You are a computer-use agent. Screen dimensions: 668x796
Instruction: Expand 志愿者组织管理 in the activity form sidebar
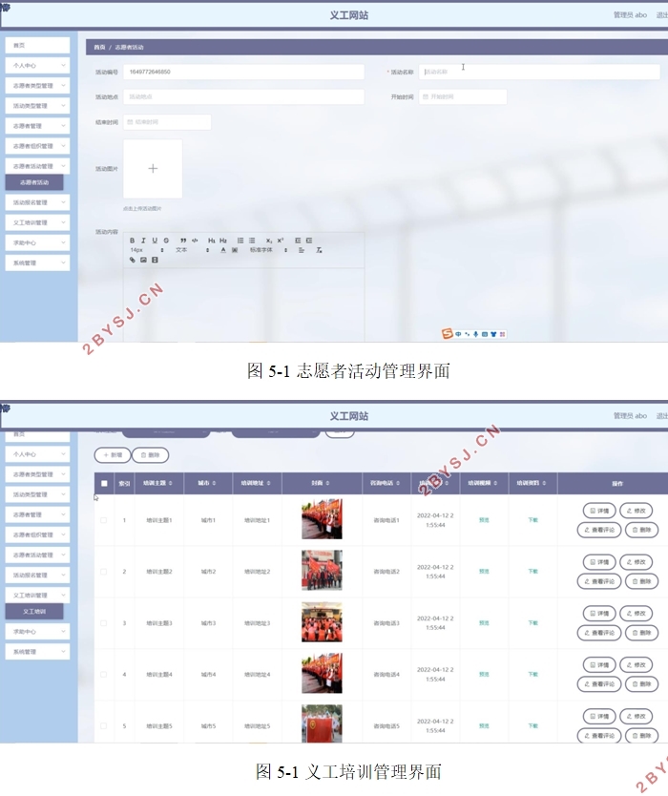tap(37, 146)
